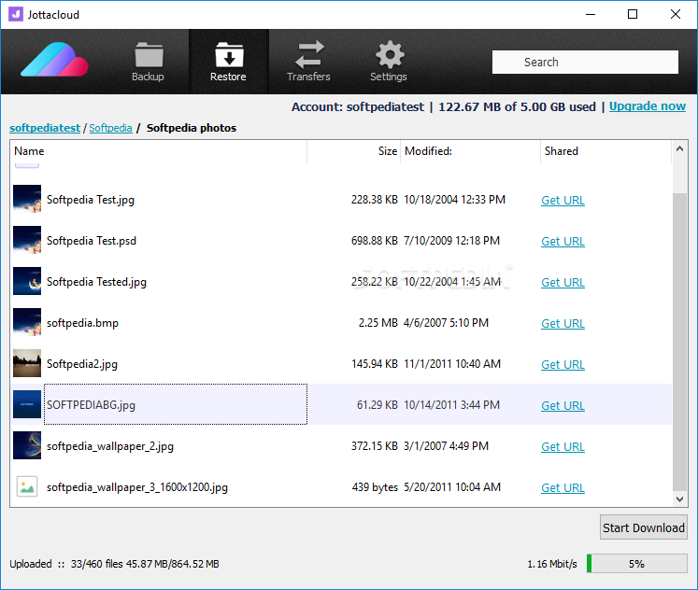Select file name Softpedia Tested.jpg
The height and width of the screenshot is (590, 698).
pyautogui.click(x=96, y=282)
